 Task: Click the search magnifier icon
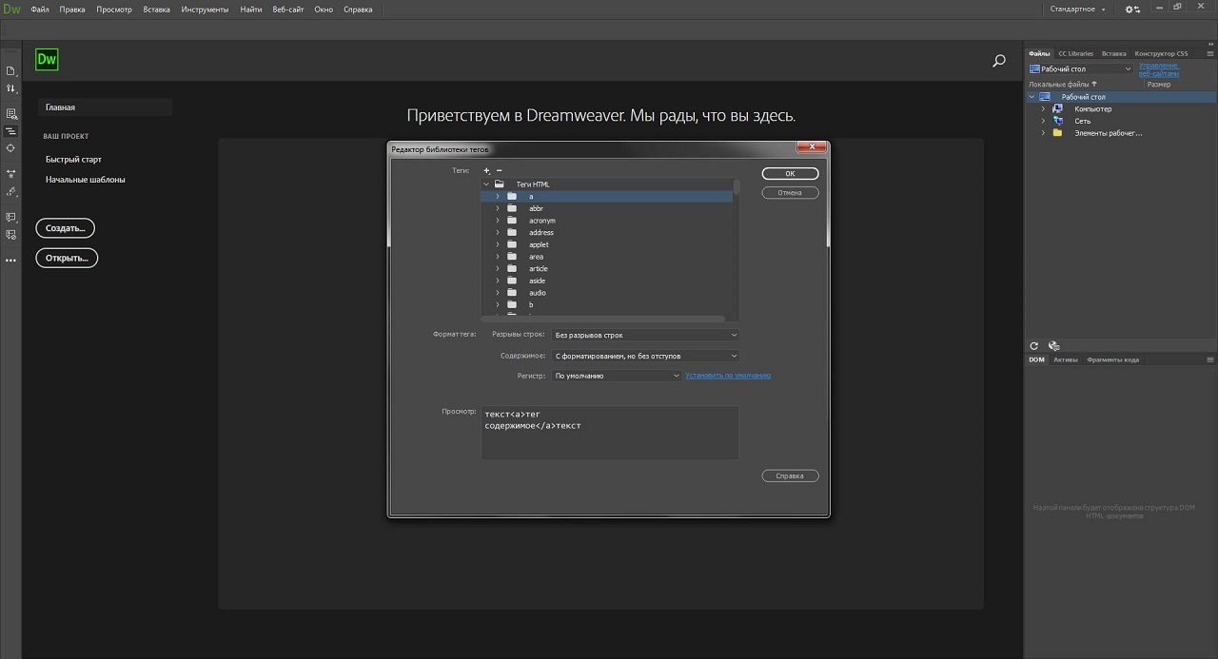pyautogui.click(x=998, y=61)
